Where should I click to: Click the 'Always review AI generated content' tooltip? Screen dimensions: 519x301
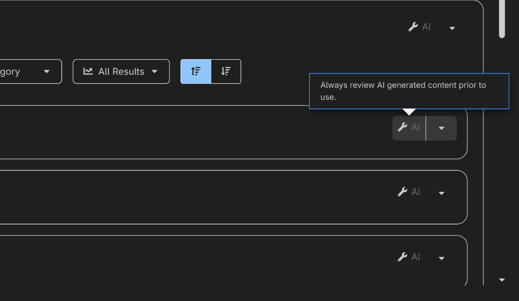pos(409,91)
